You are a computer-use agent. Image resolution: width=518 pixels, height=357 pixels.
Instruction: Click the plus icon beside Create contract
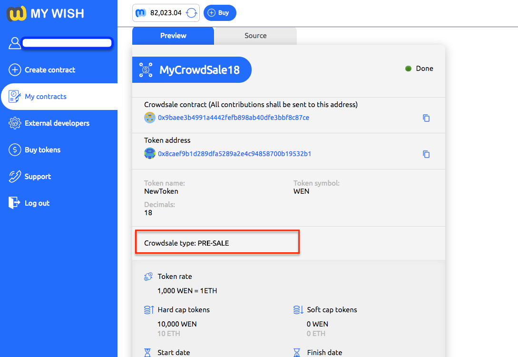click(15, 70)
